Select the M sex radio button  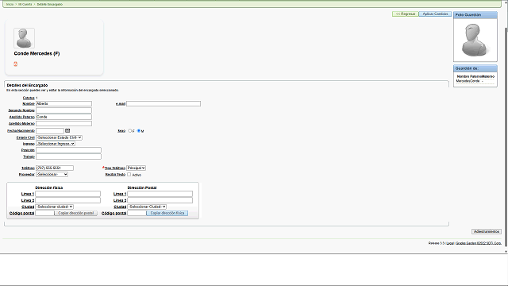[x=139, y=130]
